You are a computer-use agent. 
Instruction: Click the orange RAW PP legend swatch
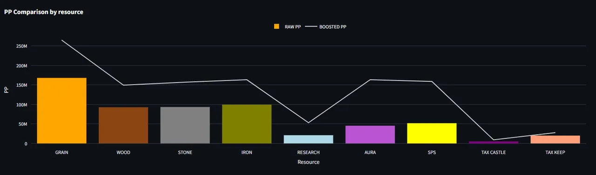coord(276,26)
